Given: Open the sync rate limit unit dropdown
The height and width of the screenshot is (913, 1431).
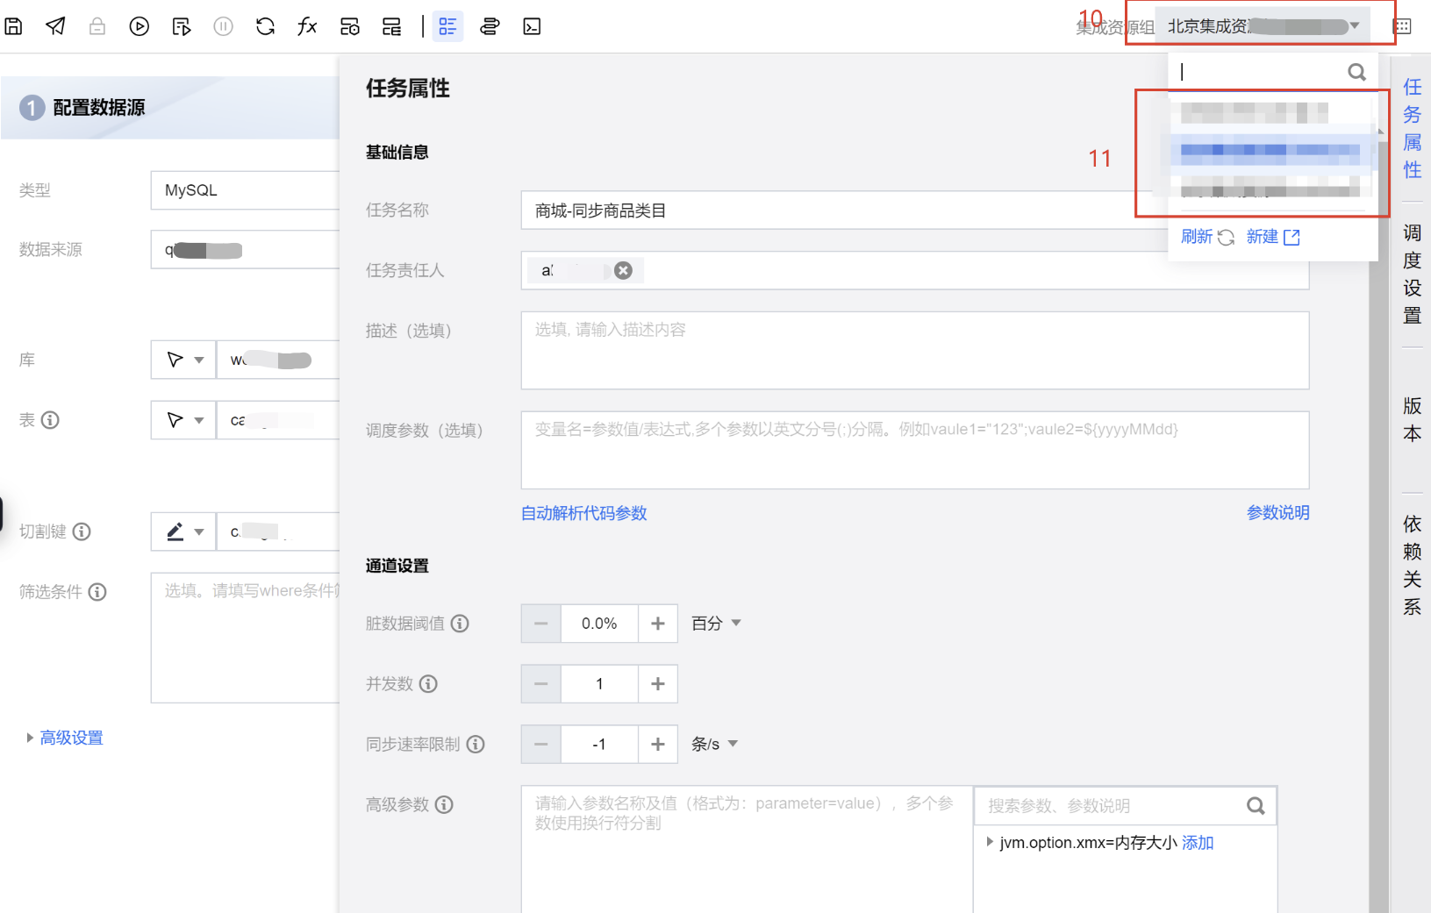Looking at the screenshot, I should point(714,745).
